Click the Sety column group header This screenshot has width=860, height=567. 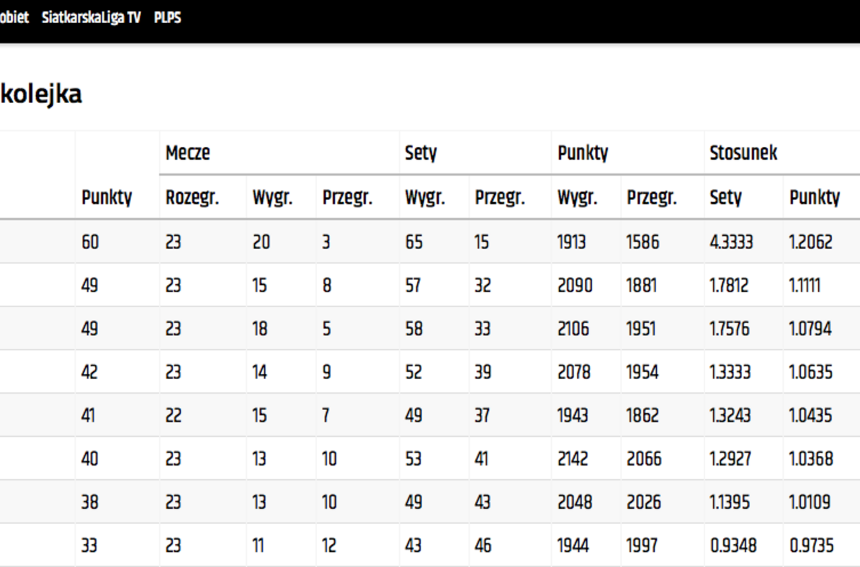coord(421,153)
